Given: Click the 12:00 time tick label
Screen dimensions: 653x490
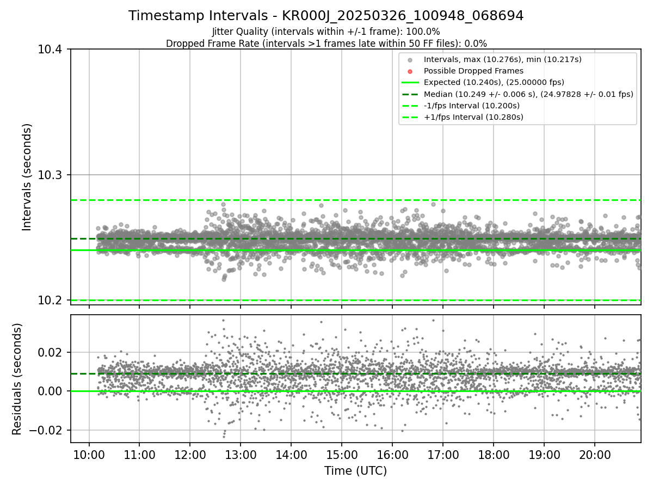Looking at the screenshot, I should click(x=190, y=454).
